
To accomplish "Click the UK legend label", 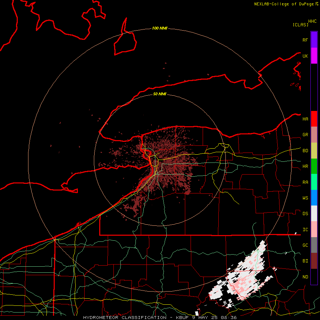I will pos(305,56).
